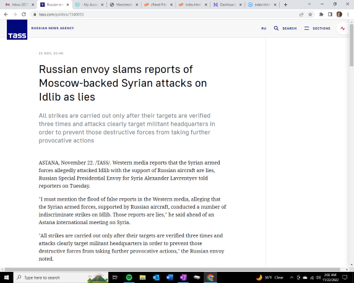The width and height of the screenshot is (354, 283).
Task: Open the search magnifier icon
Action: (276, 28)
